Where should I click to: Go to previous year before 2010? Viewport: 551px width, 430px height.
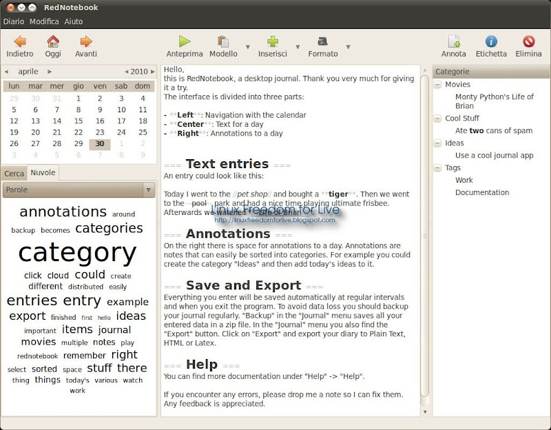coord(127,72)
